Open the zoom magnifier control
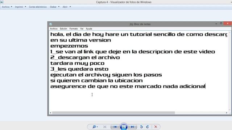 coord(95,127)
